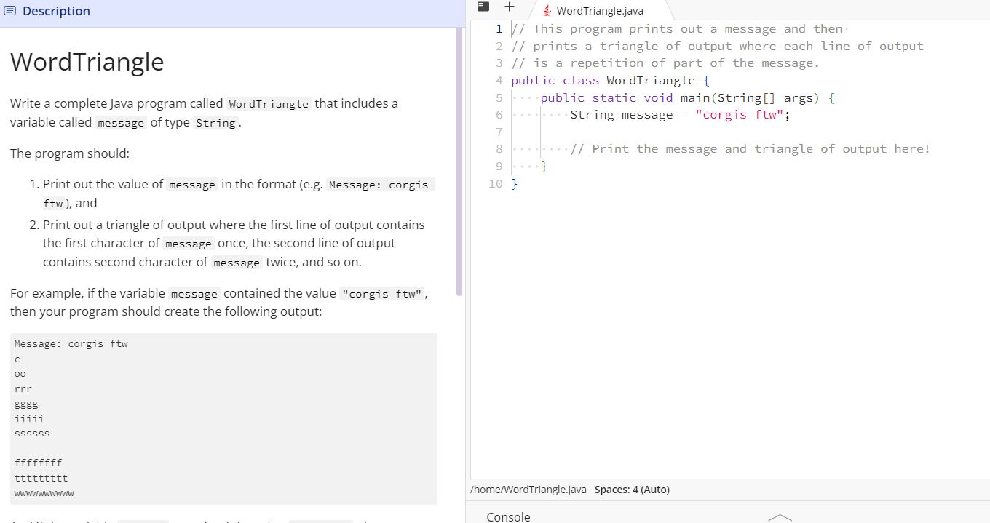
Task: Switch to the WordTriangle.java tab
Action: [601, 11]
